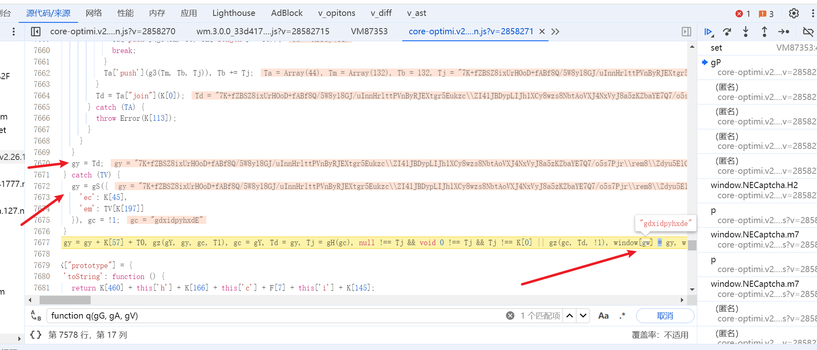Open the AdBlock panel tab
Screen dimensions: 817x350
click(287, 13)
